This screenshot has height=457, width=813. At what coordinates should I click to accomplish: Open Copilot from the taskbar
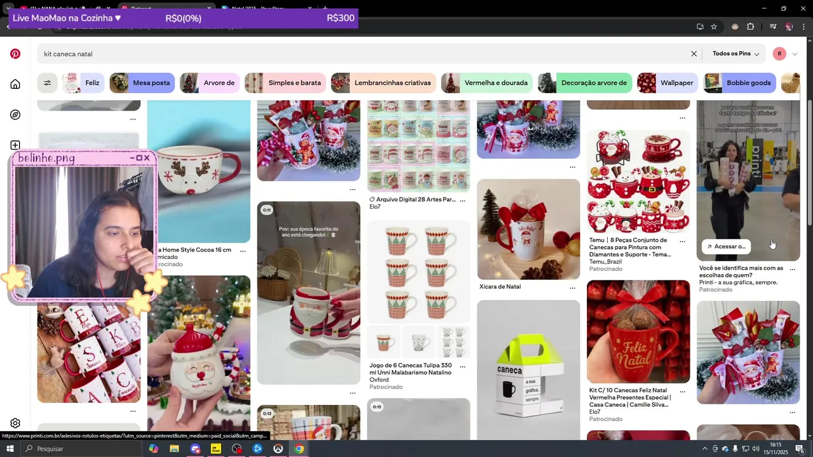point(154,449)
